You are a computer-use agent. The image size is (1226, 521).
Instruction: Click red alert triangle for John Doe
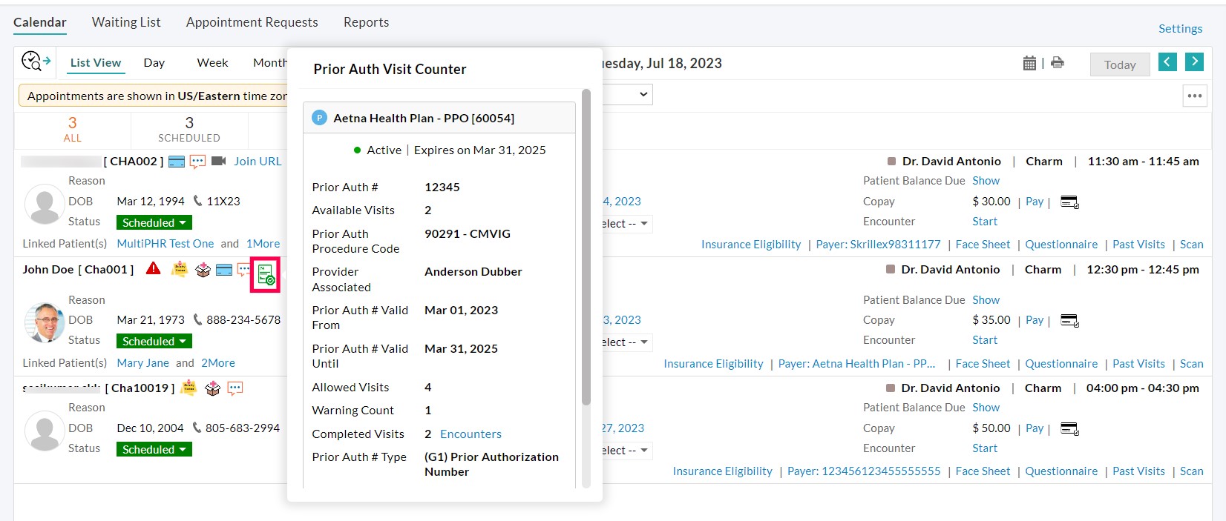(x=154, y=268)
